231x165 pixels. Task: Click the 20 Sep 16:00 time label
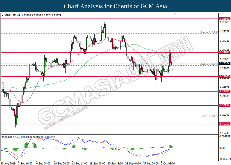[x=115, y=163]
